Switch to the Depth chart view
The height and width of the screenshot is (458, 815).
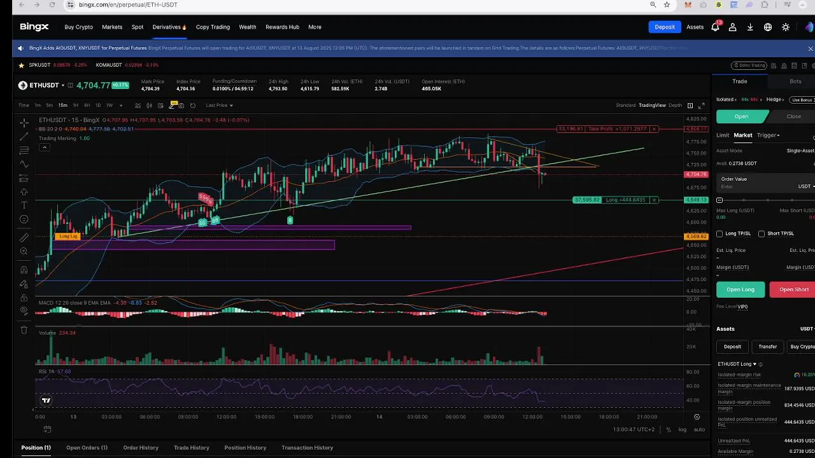675,105
